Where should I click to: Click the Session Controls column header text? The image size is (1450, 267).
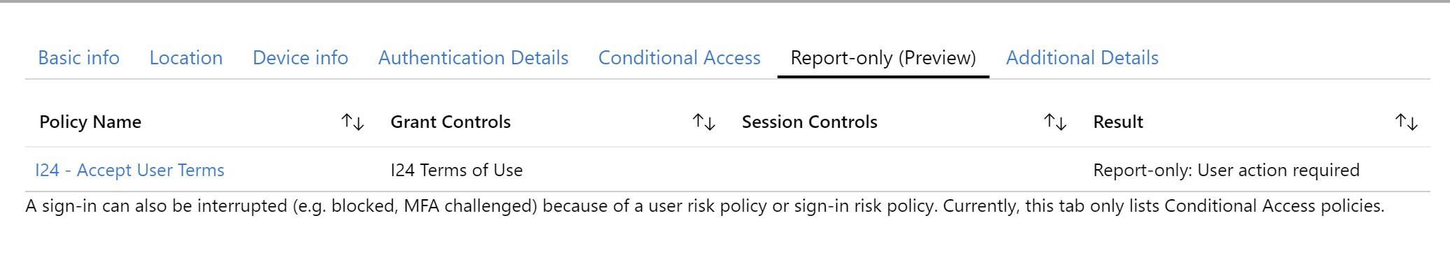tap(810, 122)
